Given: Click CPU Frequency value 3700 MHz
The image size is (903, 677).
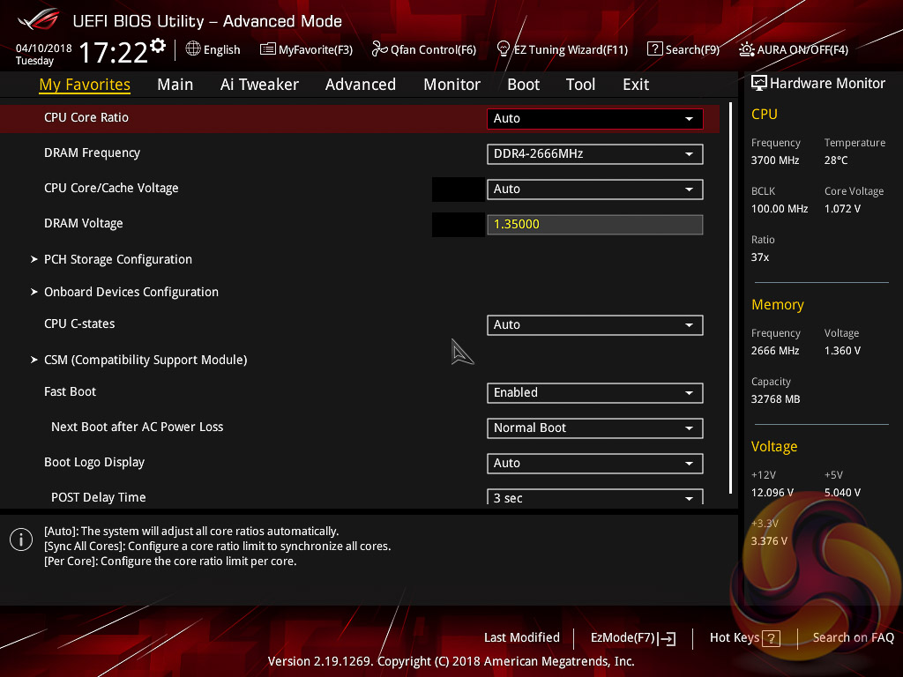Looking at the screenshot, I should tap(775, 160).
